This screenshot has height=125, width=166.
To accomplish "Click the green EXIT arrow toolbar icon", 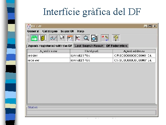I will click(x=34, y=38).
